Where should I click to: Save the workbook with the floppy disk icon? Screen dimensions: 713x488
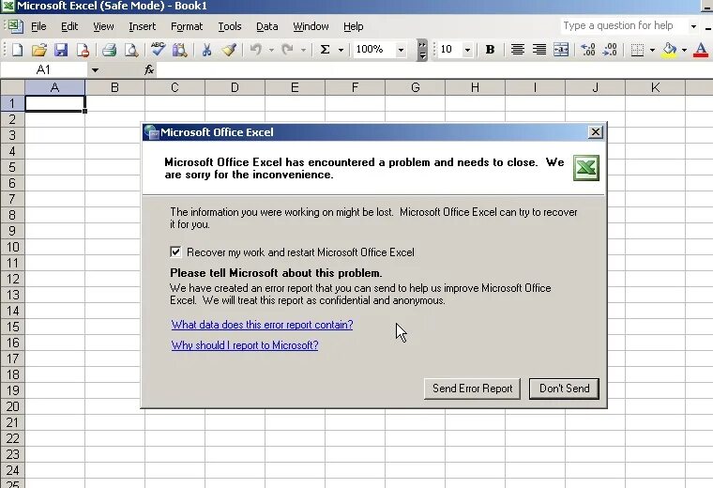pos(60,50)
